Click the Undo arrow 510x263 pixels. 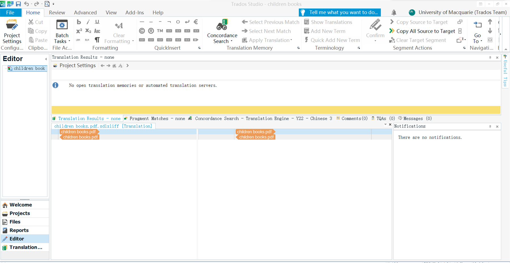point(27,4)
